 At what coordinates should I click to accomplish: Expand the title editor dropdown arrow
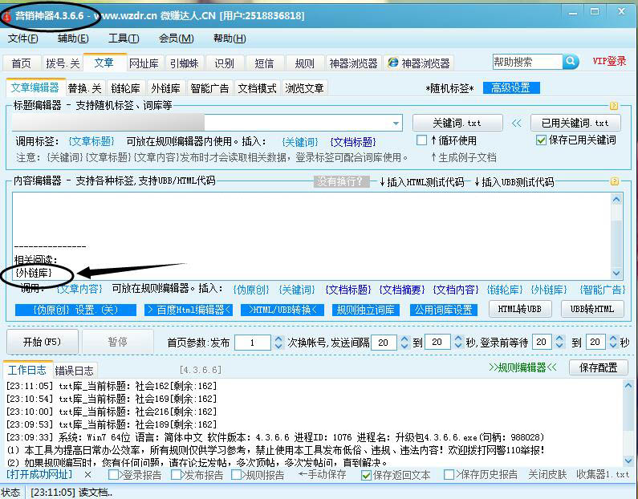click(396, 124)
